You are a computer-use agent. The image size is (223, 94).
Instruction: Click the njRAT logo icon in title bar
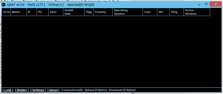coord(4,5)
